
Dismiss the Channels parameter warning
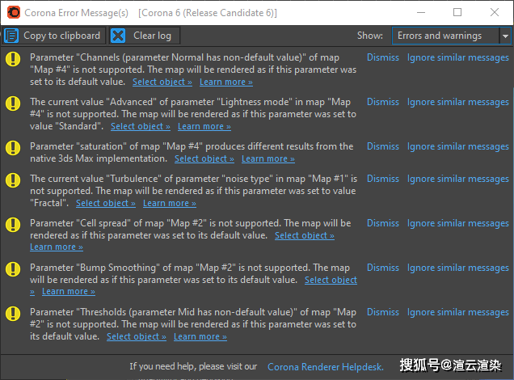pyautogui.click(x=382, y=57)
